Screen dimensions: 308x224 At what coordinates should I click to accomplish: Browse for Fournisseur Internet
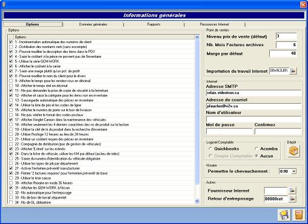[x=292, y=191]
